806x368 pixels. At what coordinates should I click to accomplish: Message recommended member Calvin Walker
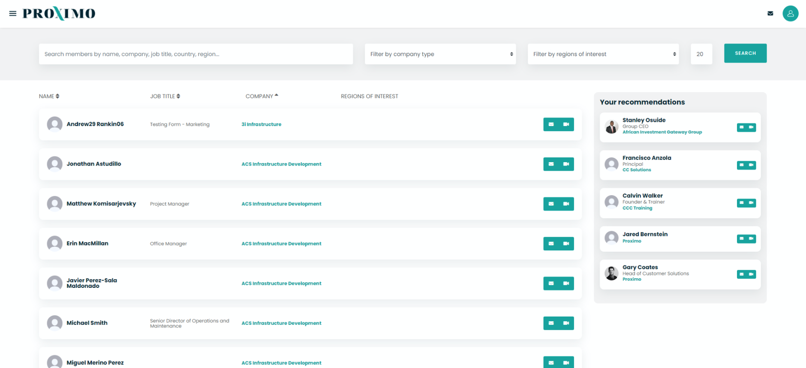pyautogui.click(x=742, y=203)
